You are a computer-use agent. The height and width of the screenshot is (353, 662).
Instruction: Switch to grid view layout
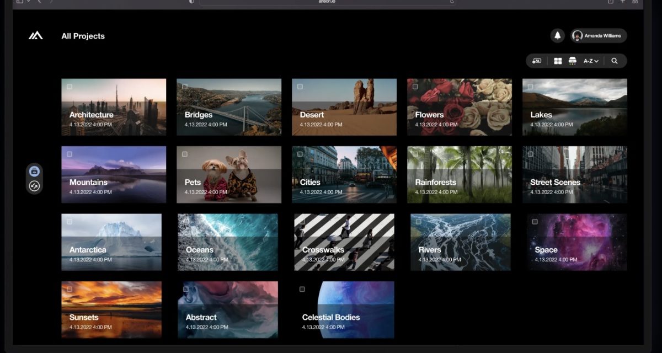[558, 61]
